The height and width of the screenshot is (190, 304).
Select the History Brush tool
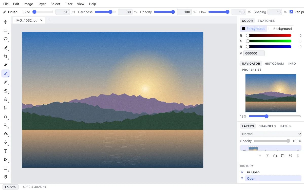pos(6,108)
